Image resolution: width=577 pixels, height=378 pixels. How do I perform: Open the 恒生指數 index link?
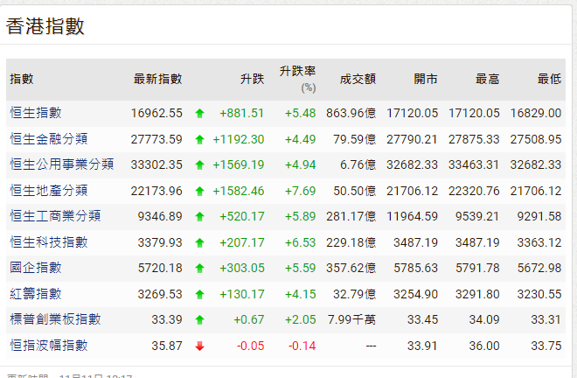pos(36,113)
